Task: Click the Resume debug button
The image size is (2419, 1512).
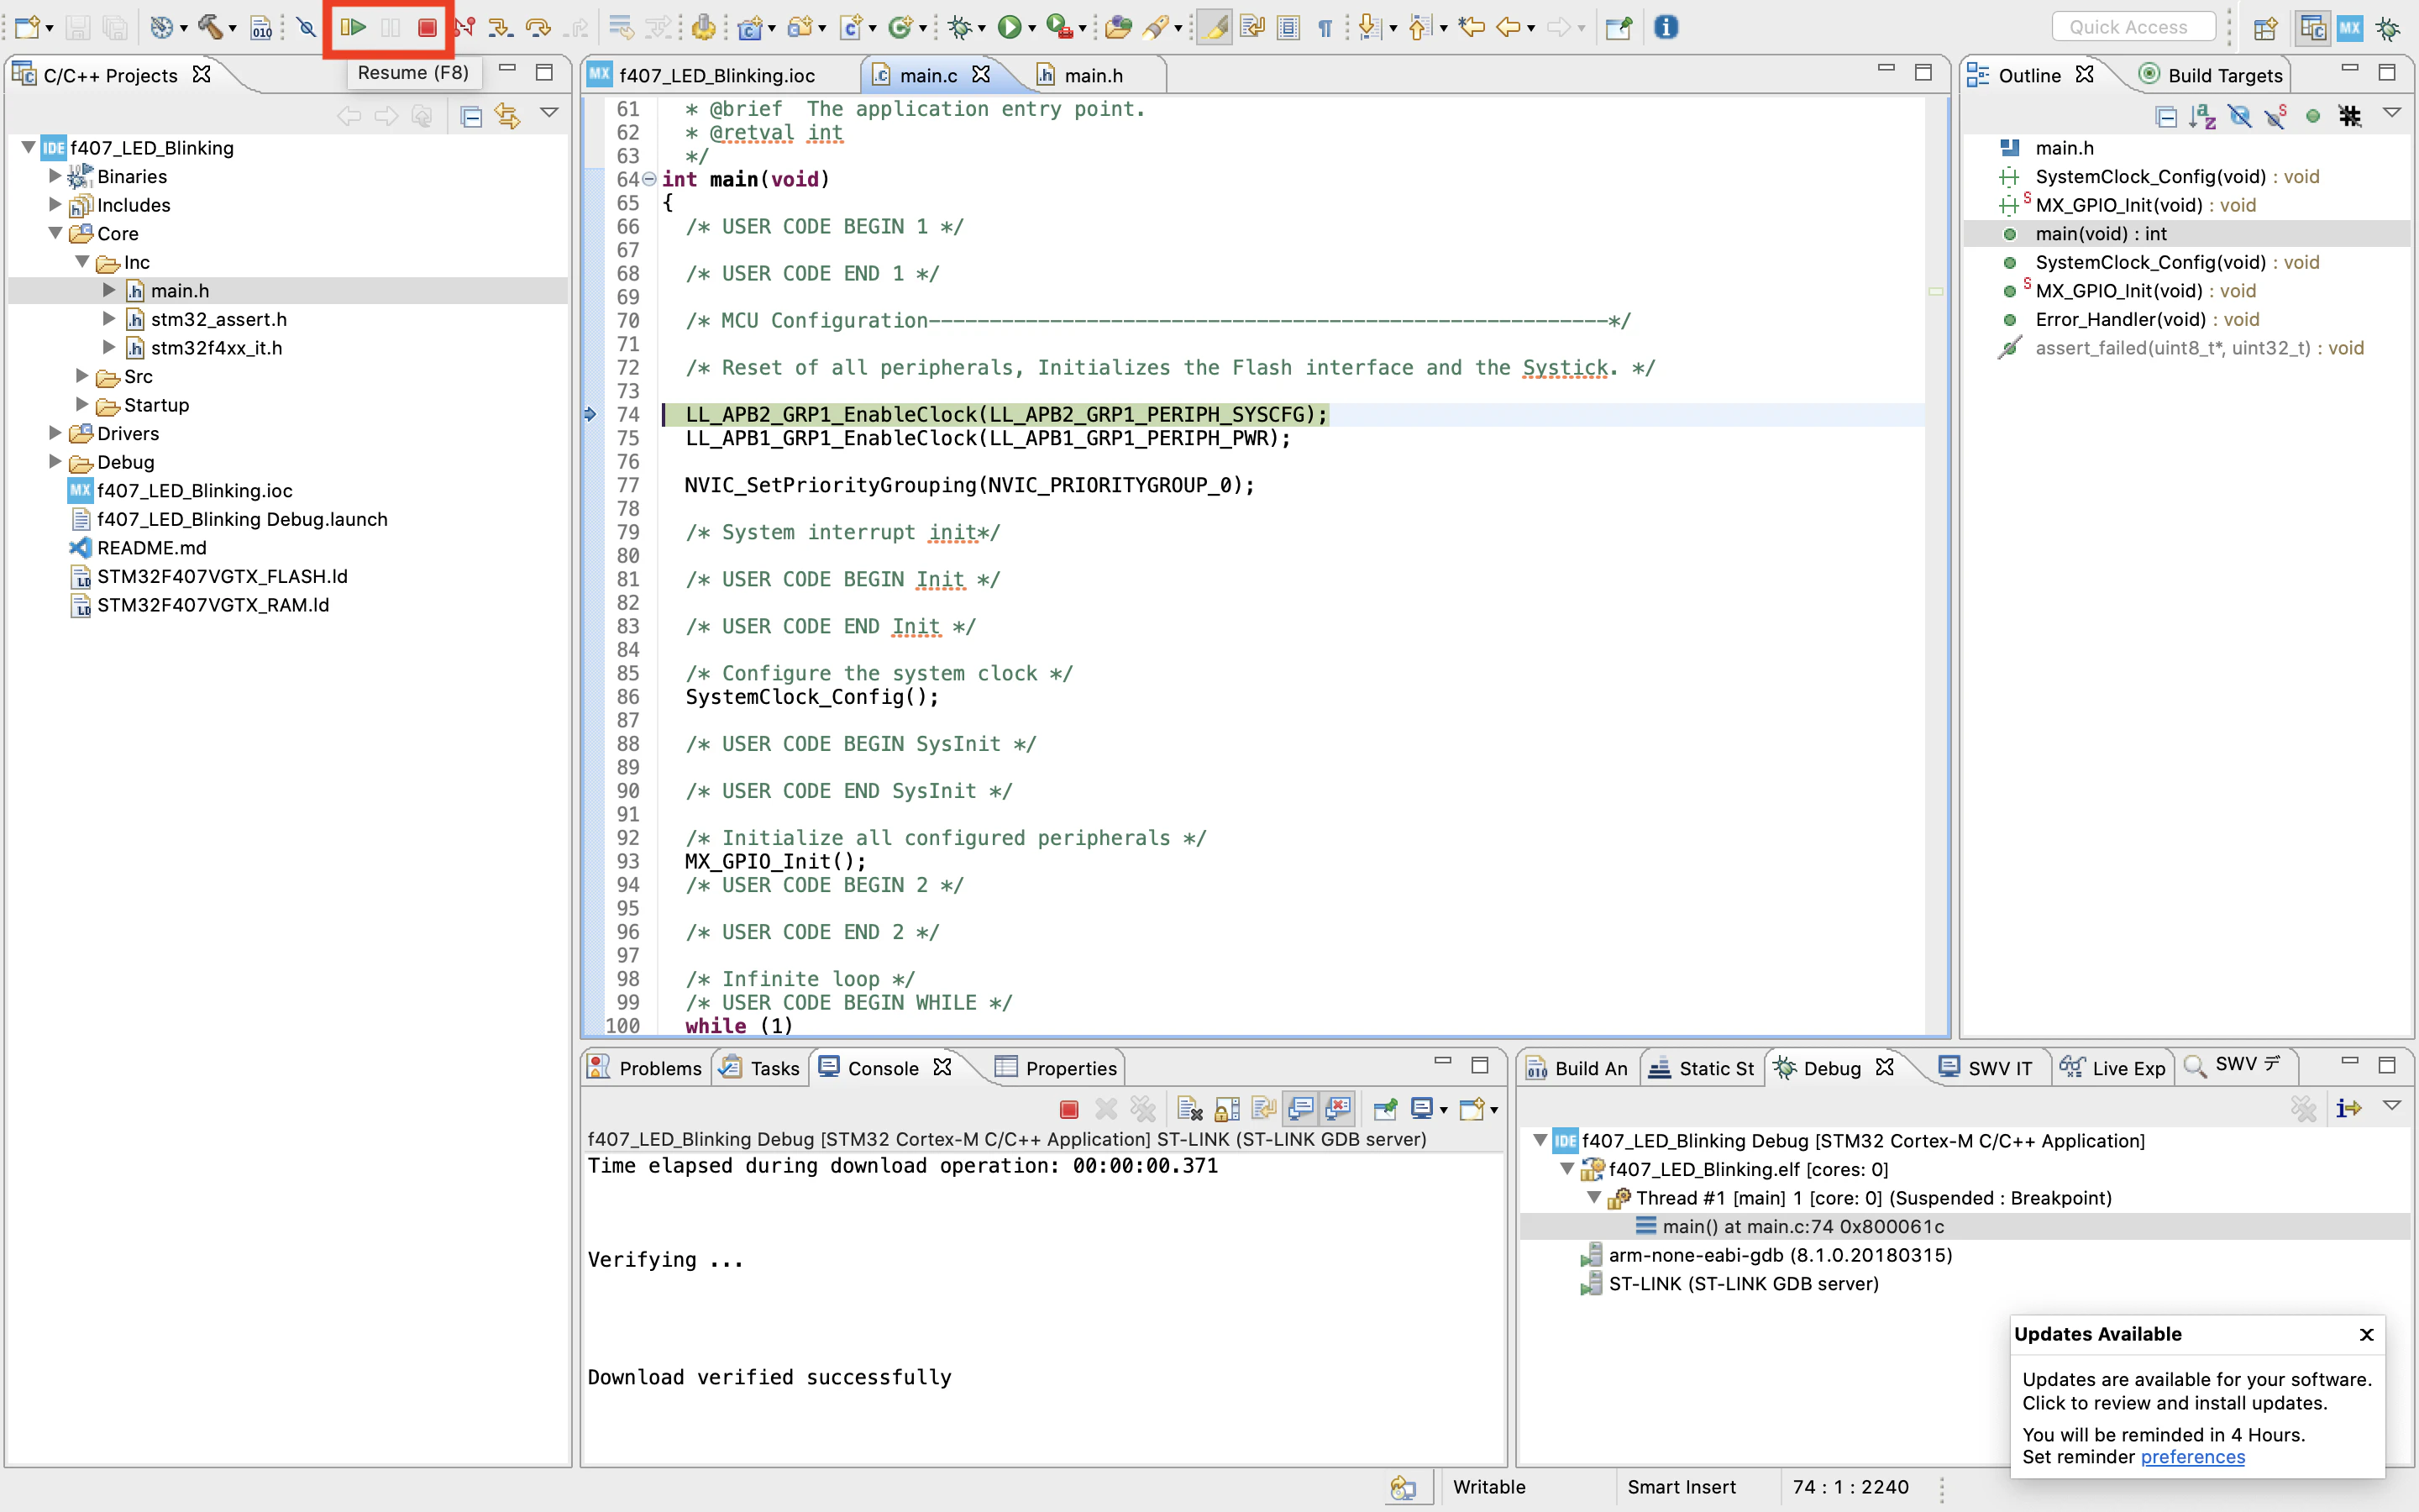Action: click(352, 27)
